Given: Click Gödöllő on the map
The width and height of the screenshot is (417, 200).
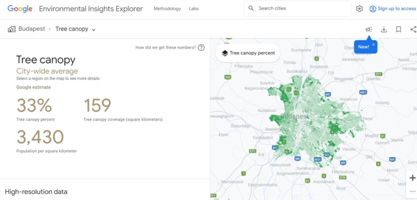Looking at the screenshot, I should [373, 79].
